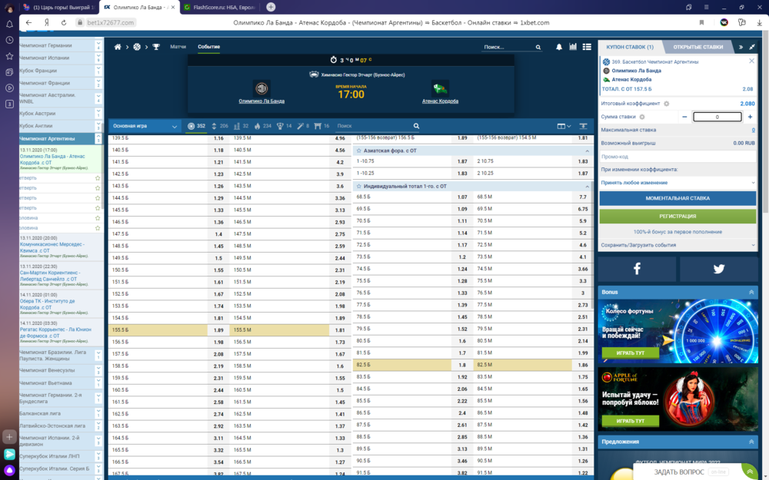
Task: Open the Facebook social button
Action: 637,268
